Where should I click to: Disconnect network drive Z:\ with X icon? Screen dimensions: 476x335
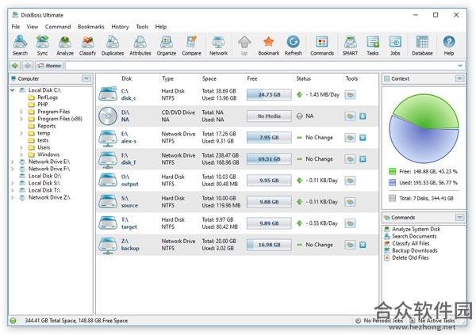click(363, 245)
